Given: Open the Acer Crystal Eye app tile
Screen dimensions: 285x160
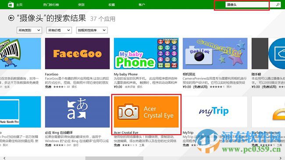Looking at the screenshot, I should (146, 112).
